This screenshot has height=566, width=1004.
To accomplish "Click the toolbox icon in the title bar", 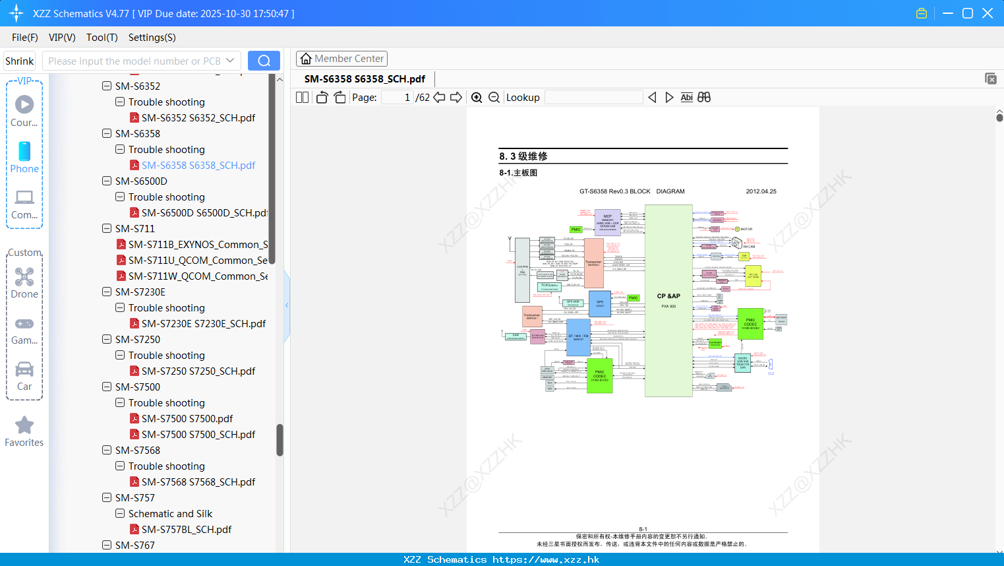I will coord(922,13).
